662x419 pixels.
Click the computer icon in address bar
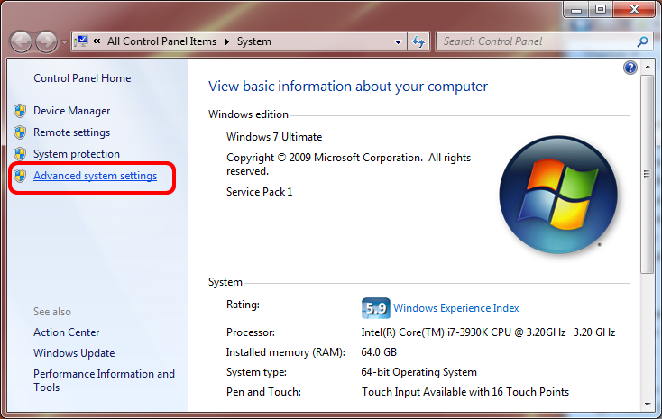pos(81,41)
